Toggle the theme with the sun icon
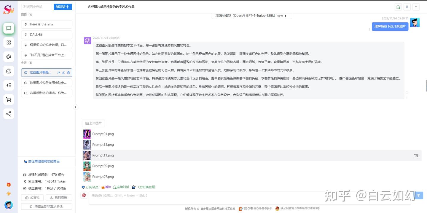 (x=9, y=193)
